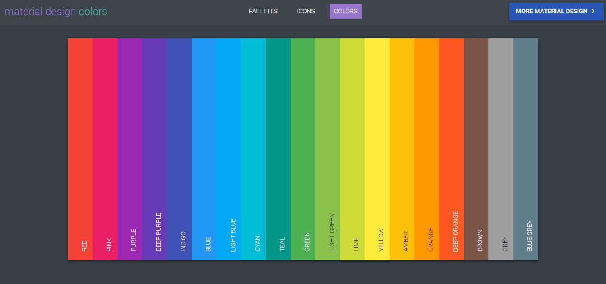The height and width of the screenshot is (284, 606).
Task: Select the Indigo swatch
Action: point(179,149)
